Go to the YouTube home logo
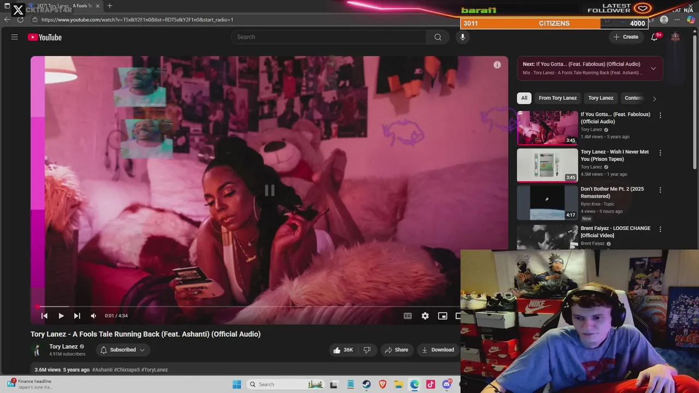 [45, 37]
